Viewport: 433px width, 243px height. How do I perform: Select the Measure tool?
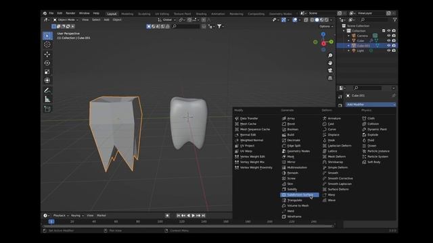tap(47, 99)
